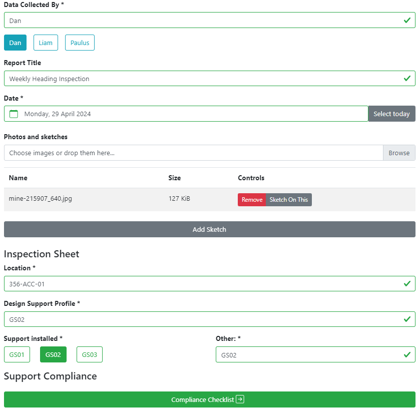Browse for image files to upload

pos(399,153)
